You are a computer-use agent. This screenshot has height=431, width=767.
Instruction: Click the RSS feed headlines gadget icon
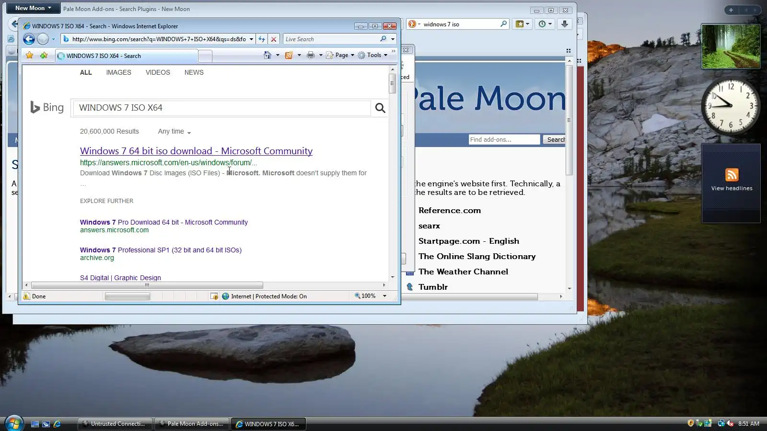click(732, 175)
